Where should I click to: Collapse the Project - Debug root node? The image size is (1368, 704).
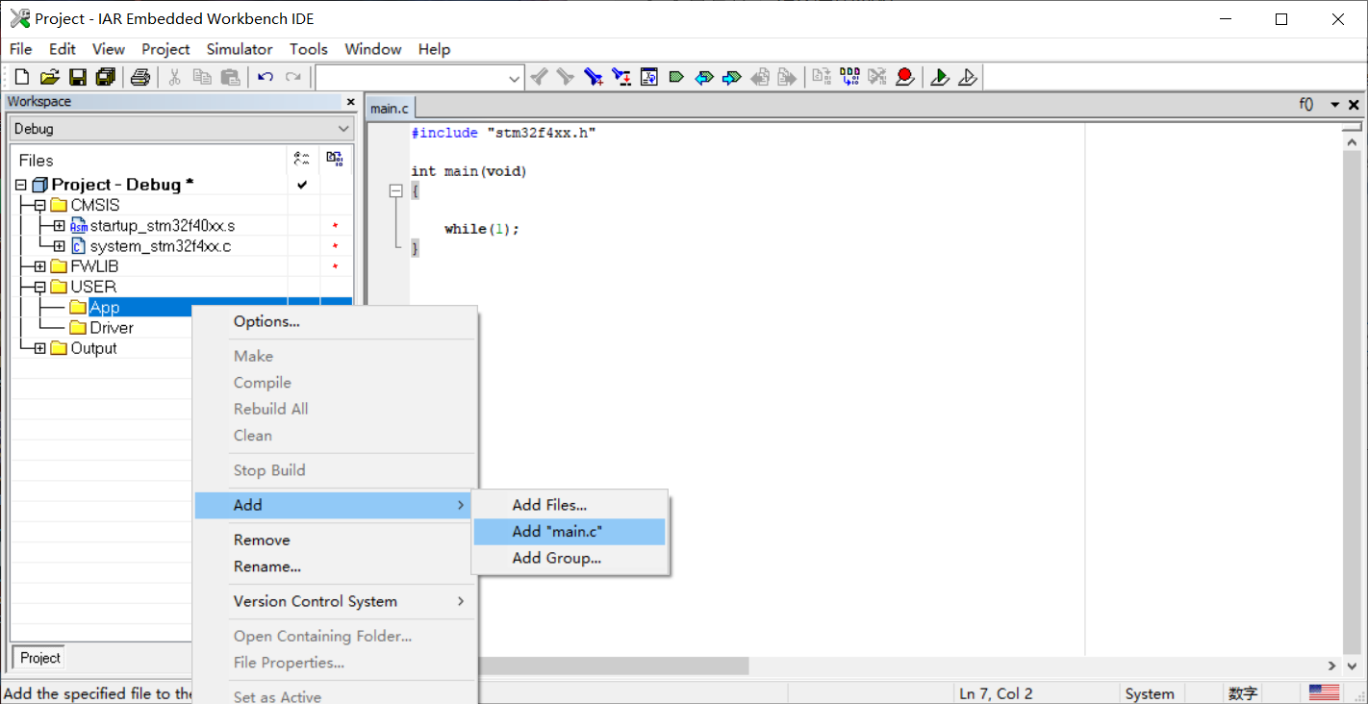(21, 185)
